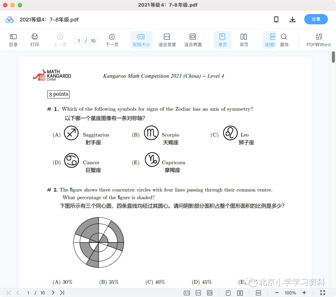The width and height of the screenshot is (336, 297).
Task: Select 适合界面 fit window view
Action: coord(193,40)
